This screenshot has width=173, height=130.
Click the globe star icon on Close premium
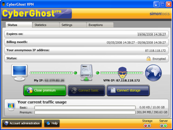(30, 91)
